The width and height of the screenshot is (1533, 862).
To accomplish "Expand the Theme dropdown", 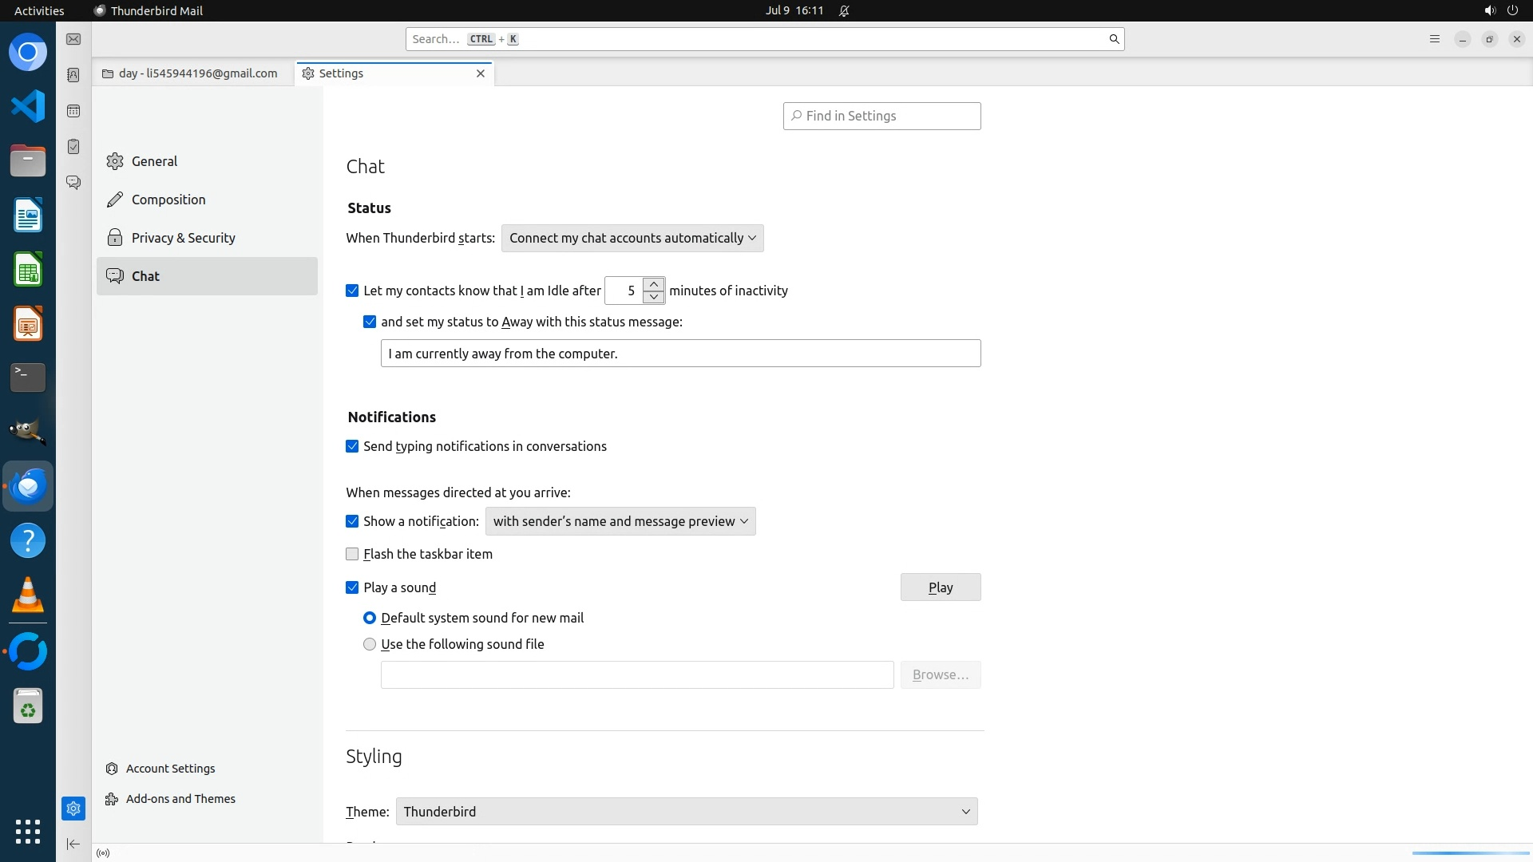I will point(687,812).
